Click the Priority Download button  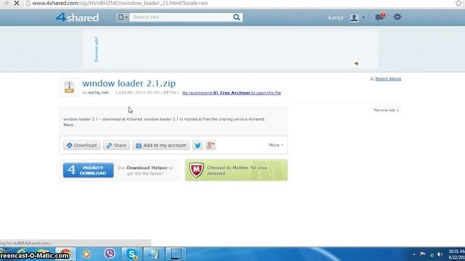89,170
